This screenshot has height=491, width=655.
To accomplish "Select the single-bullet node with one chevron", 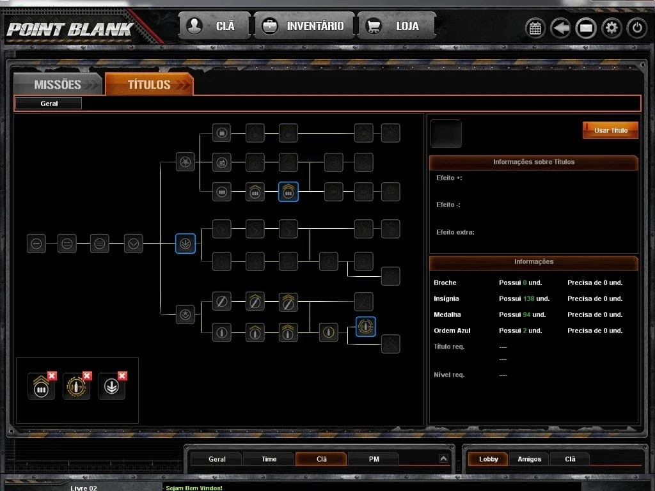I will tap(255, 332).
